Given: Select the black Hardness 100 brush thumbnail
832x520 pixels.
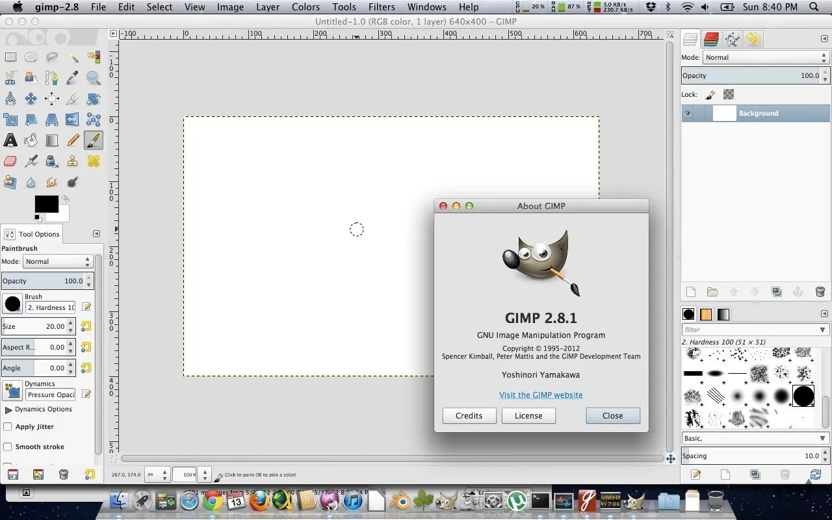Looking at the screenshot, I should [803, 396].
